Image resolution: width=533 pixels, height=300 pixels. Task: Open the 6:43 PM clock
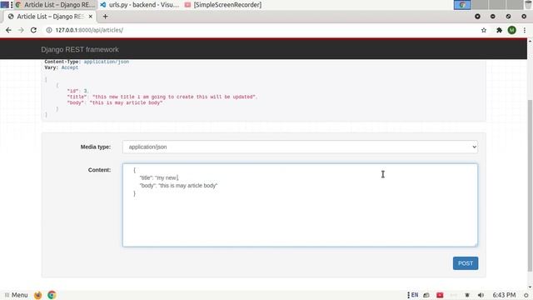[x=504, y=295]
